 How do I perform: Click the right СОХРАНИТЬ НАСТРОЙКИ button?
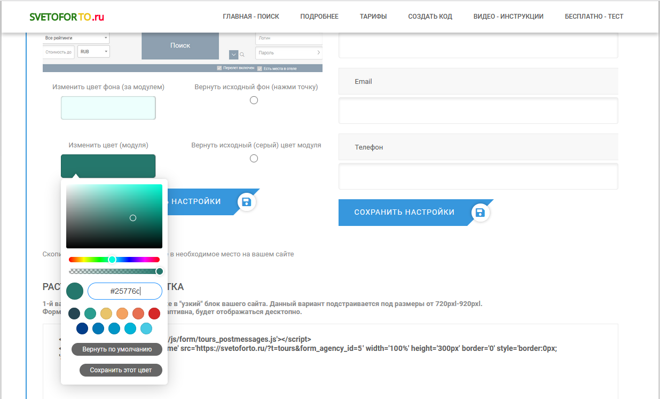[x=415, y=213]
